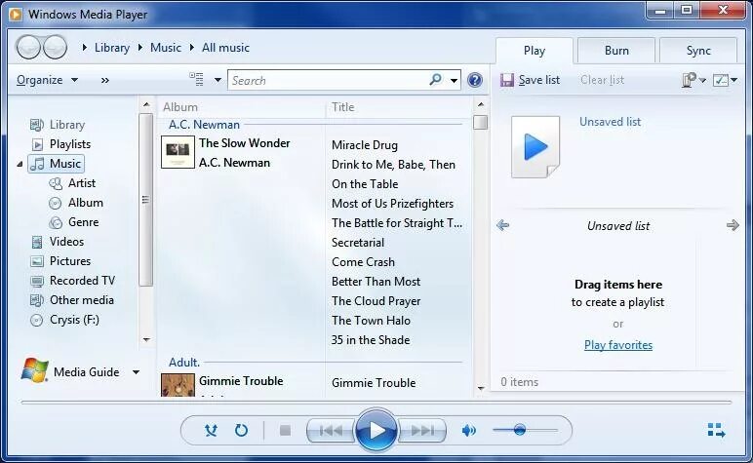753x463 pixels.
Task: Click the Gimmie Trouble album cover
Action: coord(178,385)
